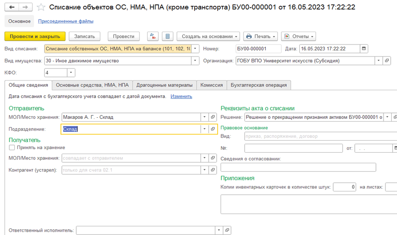Expand the Ответственный исполнитель dropdown
The image size is (397, 235).
click(219, 230)
